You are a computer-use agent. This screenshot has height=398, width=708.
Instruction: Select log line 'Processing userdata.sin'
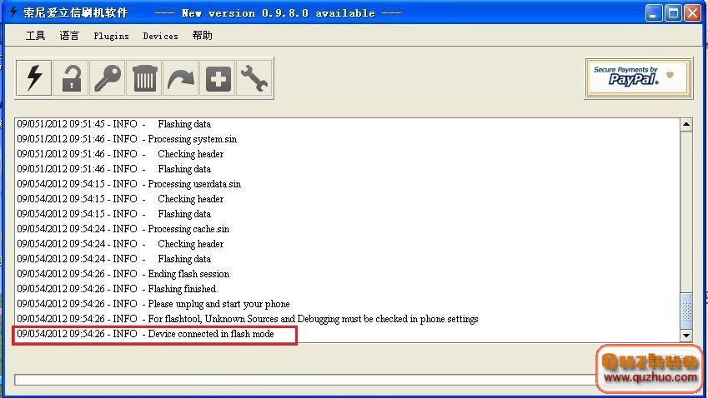pyautogui.click(x=129, y=184)
